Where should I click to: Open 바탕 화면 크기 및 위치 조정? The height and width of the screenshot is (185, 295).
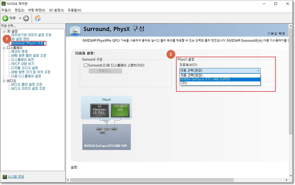pos(31,72)
